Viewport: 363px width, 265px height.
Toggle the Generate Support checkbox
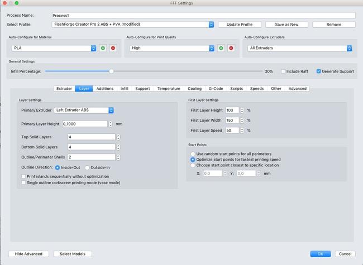coord(319,71)
